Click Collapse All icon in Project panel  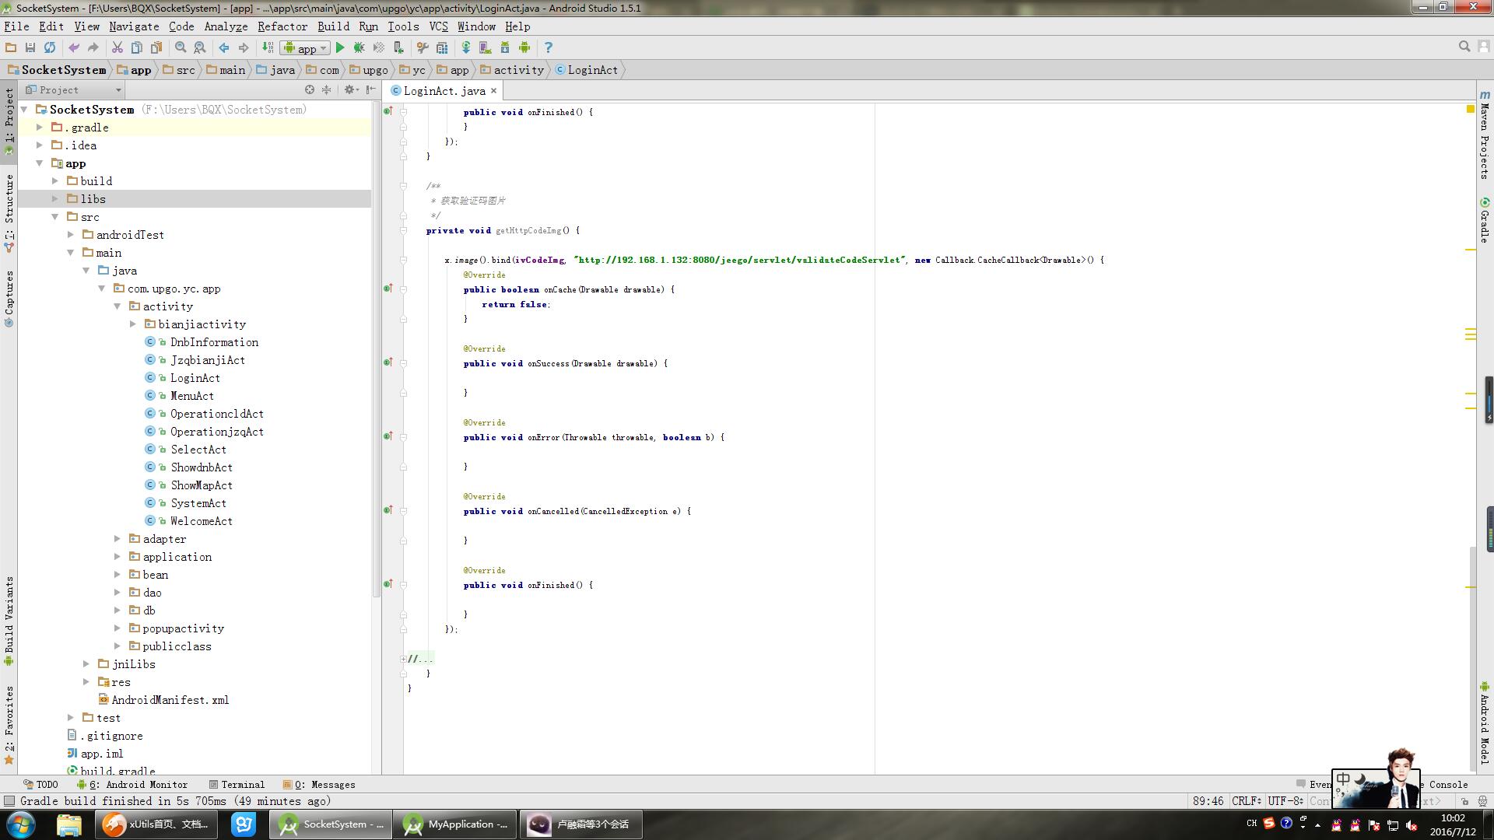pos(327,89)
